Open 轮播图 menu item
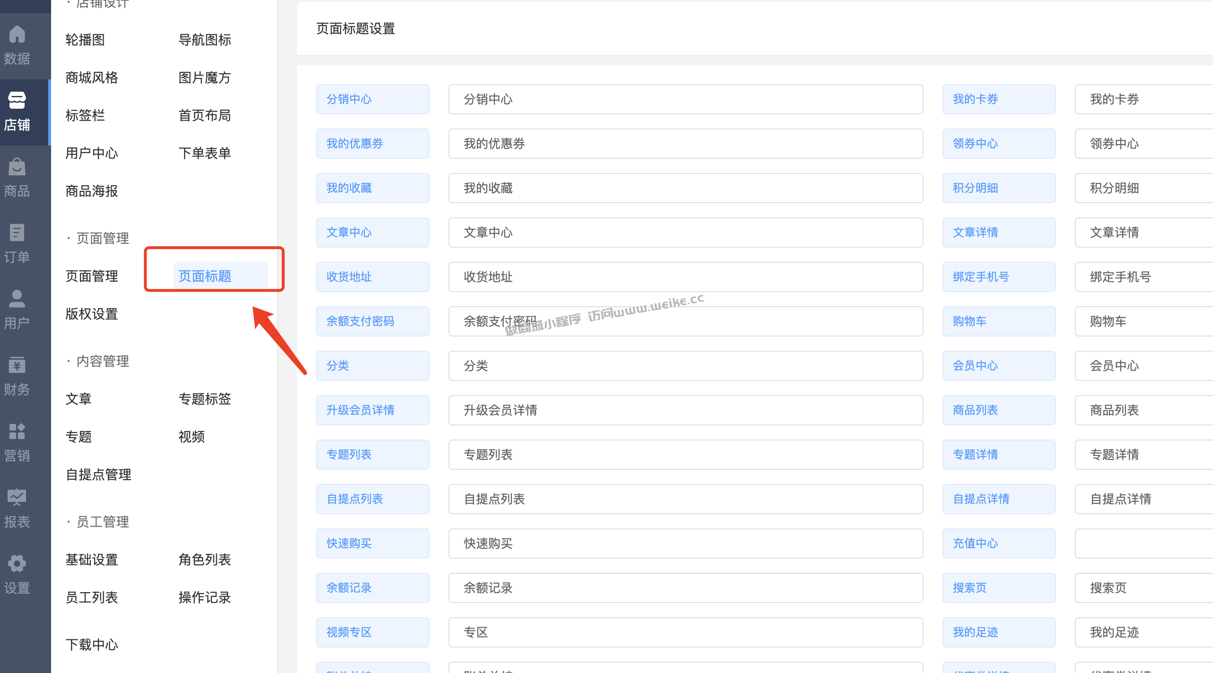The width and height of the screenshot is (1213, 673). [x=85, y=40]
